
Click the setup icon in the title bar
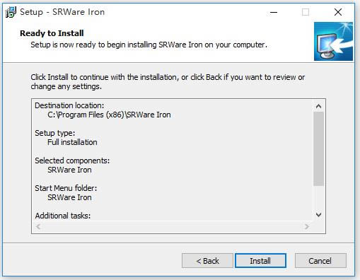pyautogui.click(x=11, y=12)
